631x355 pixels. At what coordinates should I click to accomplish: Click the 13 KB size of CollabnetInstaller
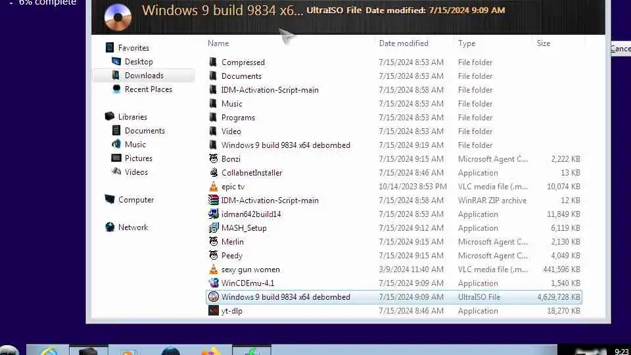[571, 173]
